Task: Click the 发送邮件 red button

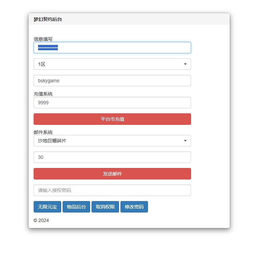Action: (112, 174)
